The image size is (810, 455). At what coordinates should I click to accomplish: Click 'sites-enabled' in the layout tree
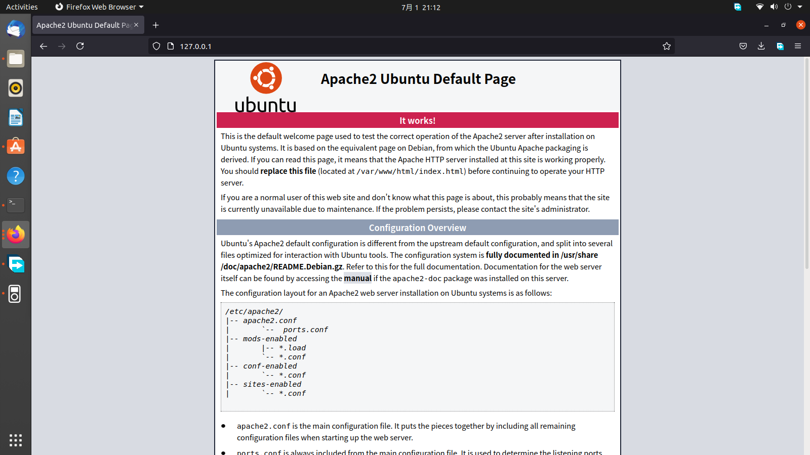pos(272,384)
